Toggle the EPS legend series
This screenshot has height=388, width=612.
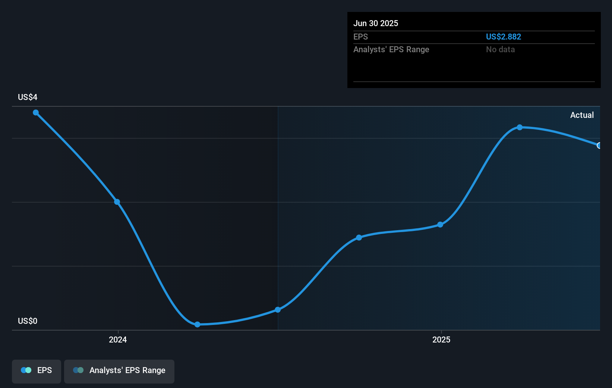pos(37,371)
